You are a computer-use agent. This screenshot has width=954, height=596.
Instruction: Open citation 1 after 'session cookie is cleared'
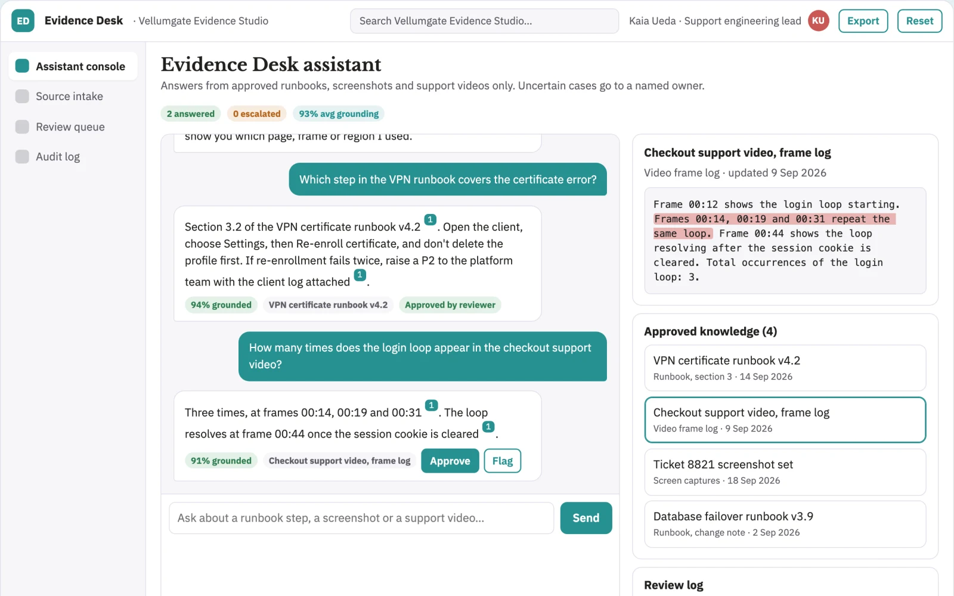(x=488, y=427)
